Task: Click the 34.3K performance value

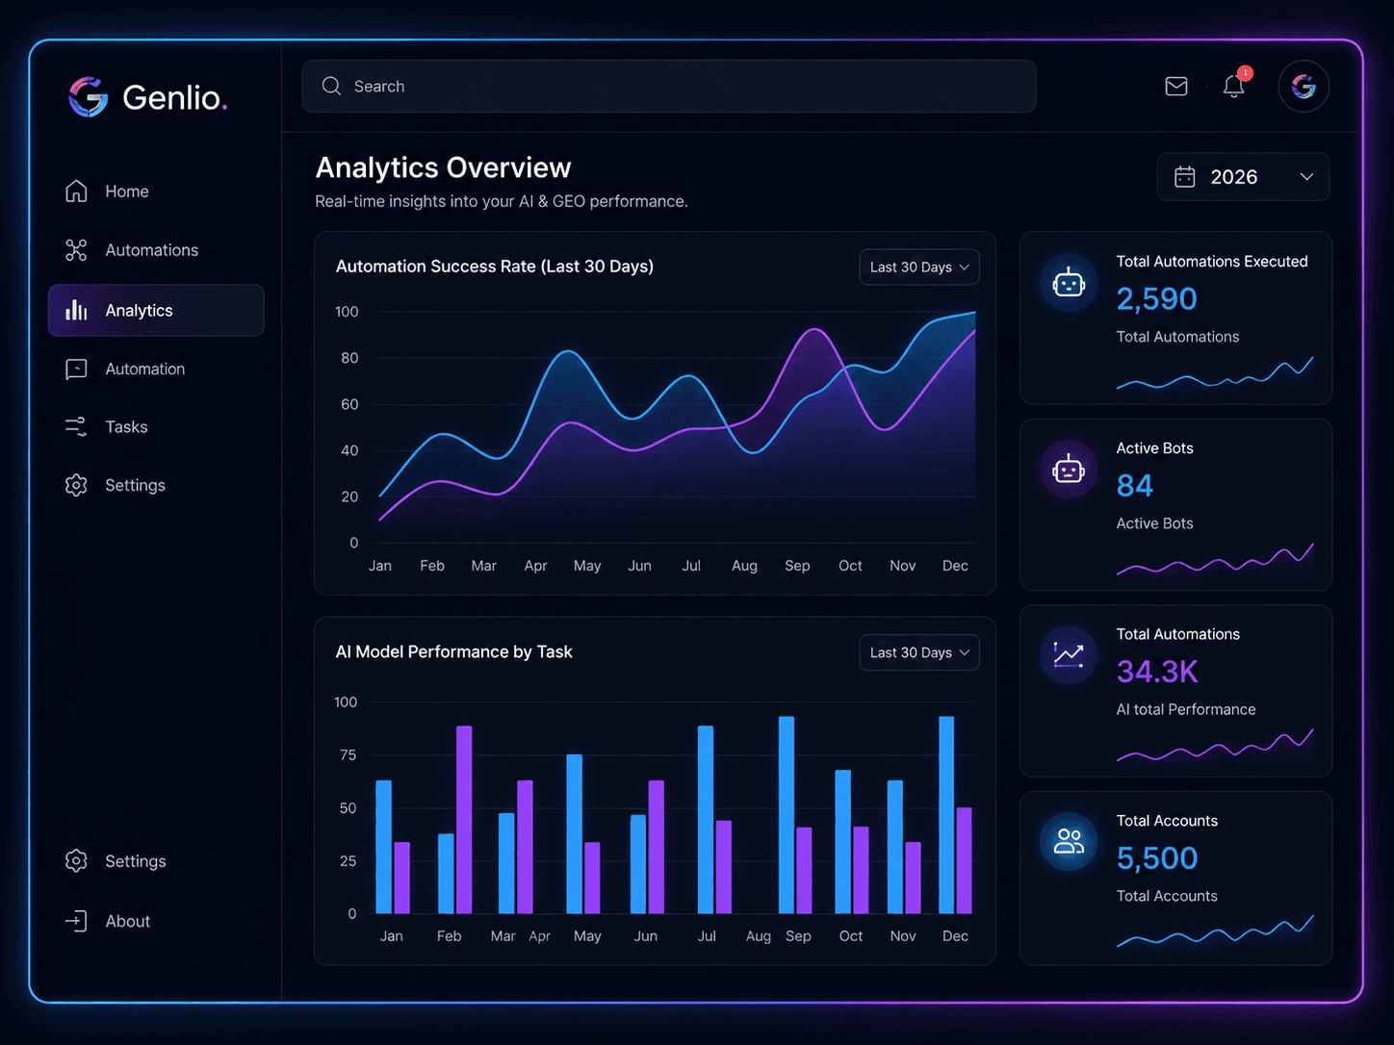Action: tap(1157, 671)
